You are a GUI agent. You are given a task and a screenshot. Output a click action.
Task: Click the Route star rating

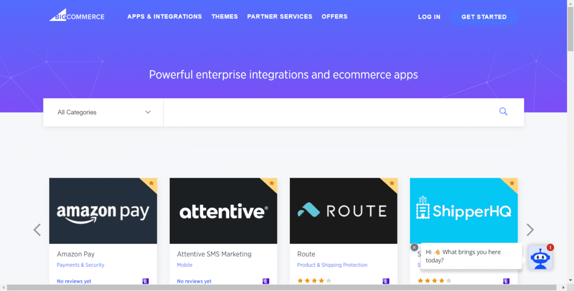(x=314, y=281)
